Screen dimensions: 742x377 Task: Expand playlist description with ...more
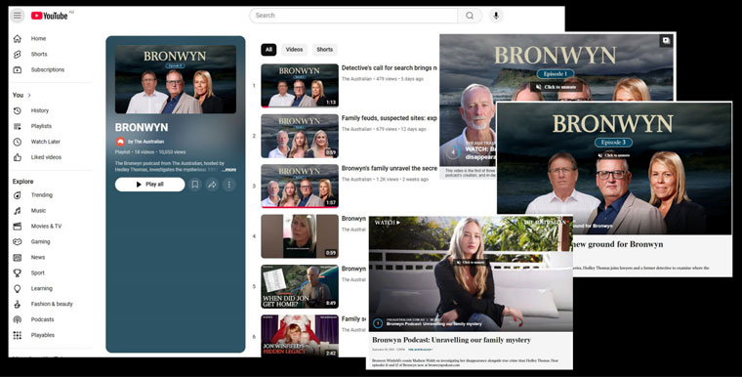point(229,170)
